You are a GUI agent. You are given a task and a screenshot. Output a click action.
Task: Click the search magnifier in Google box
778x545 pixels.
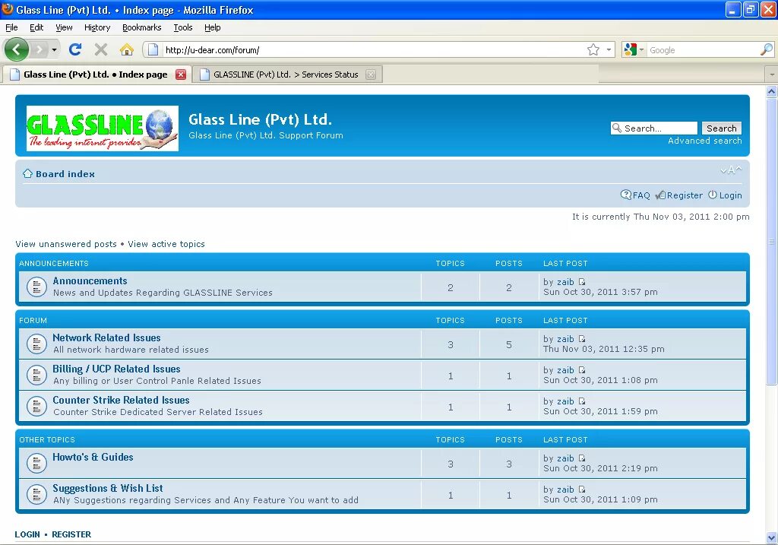point(767,49)
